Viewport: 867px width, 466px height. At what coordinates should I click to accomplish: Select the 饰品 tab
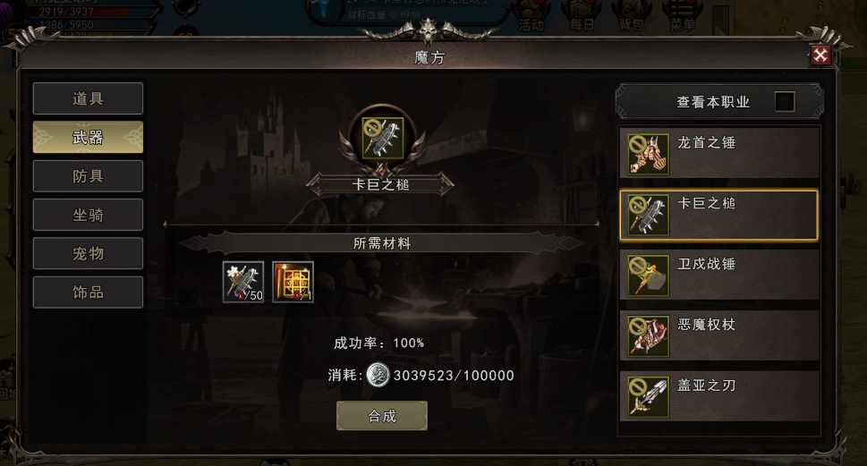(88, 292)
